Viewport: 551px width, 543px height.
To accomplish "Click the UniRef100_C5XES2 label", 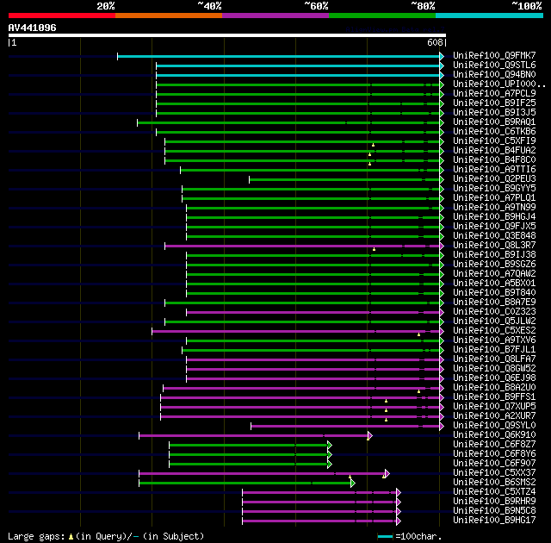I will (494, 331).
